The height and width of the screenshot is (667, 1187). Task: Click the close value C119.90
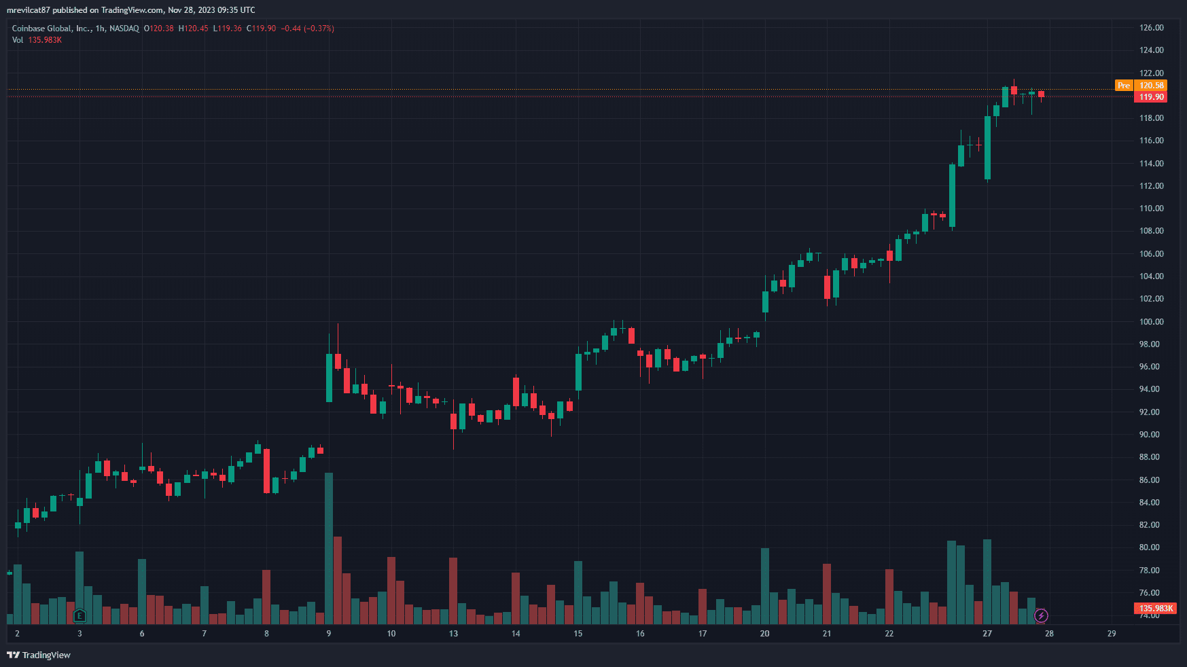[x=262, y=29]
